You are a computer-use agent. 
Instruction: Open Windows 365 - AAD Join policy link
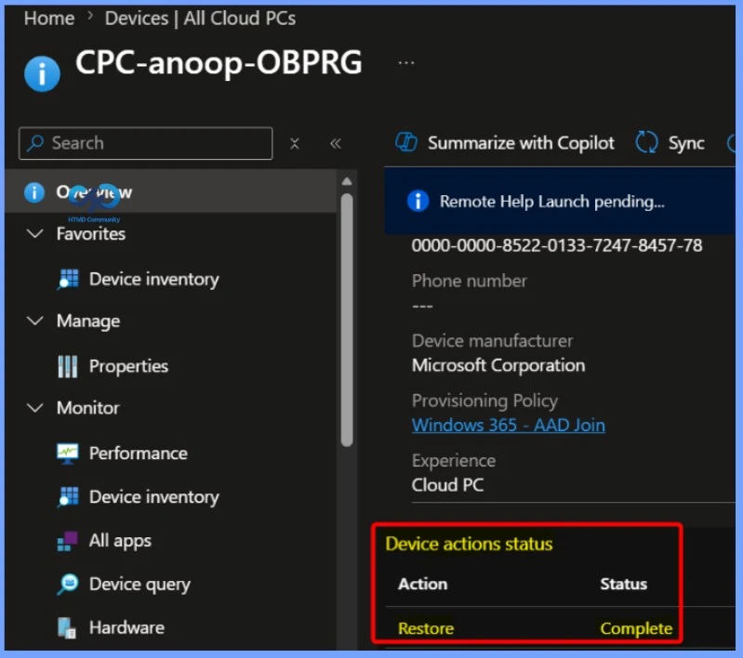pos(509,425)
